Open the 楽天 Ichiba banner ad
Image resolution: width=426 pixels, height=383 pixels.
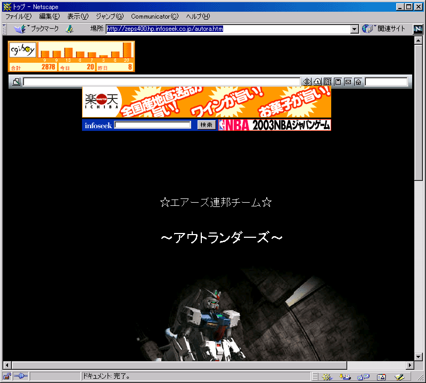(x=207, y=102)
